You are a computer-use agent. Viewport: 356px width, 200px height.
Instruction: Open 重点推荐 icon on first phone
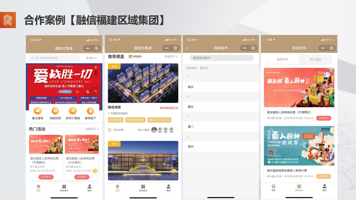pyautogui.click(x=38, y=111)
